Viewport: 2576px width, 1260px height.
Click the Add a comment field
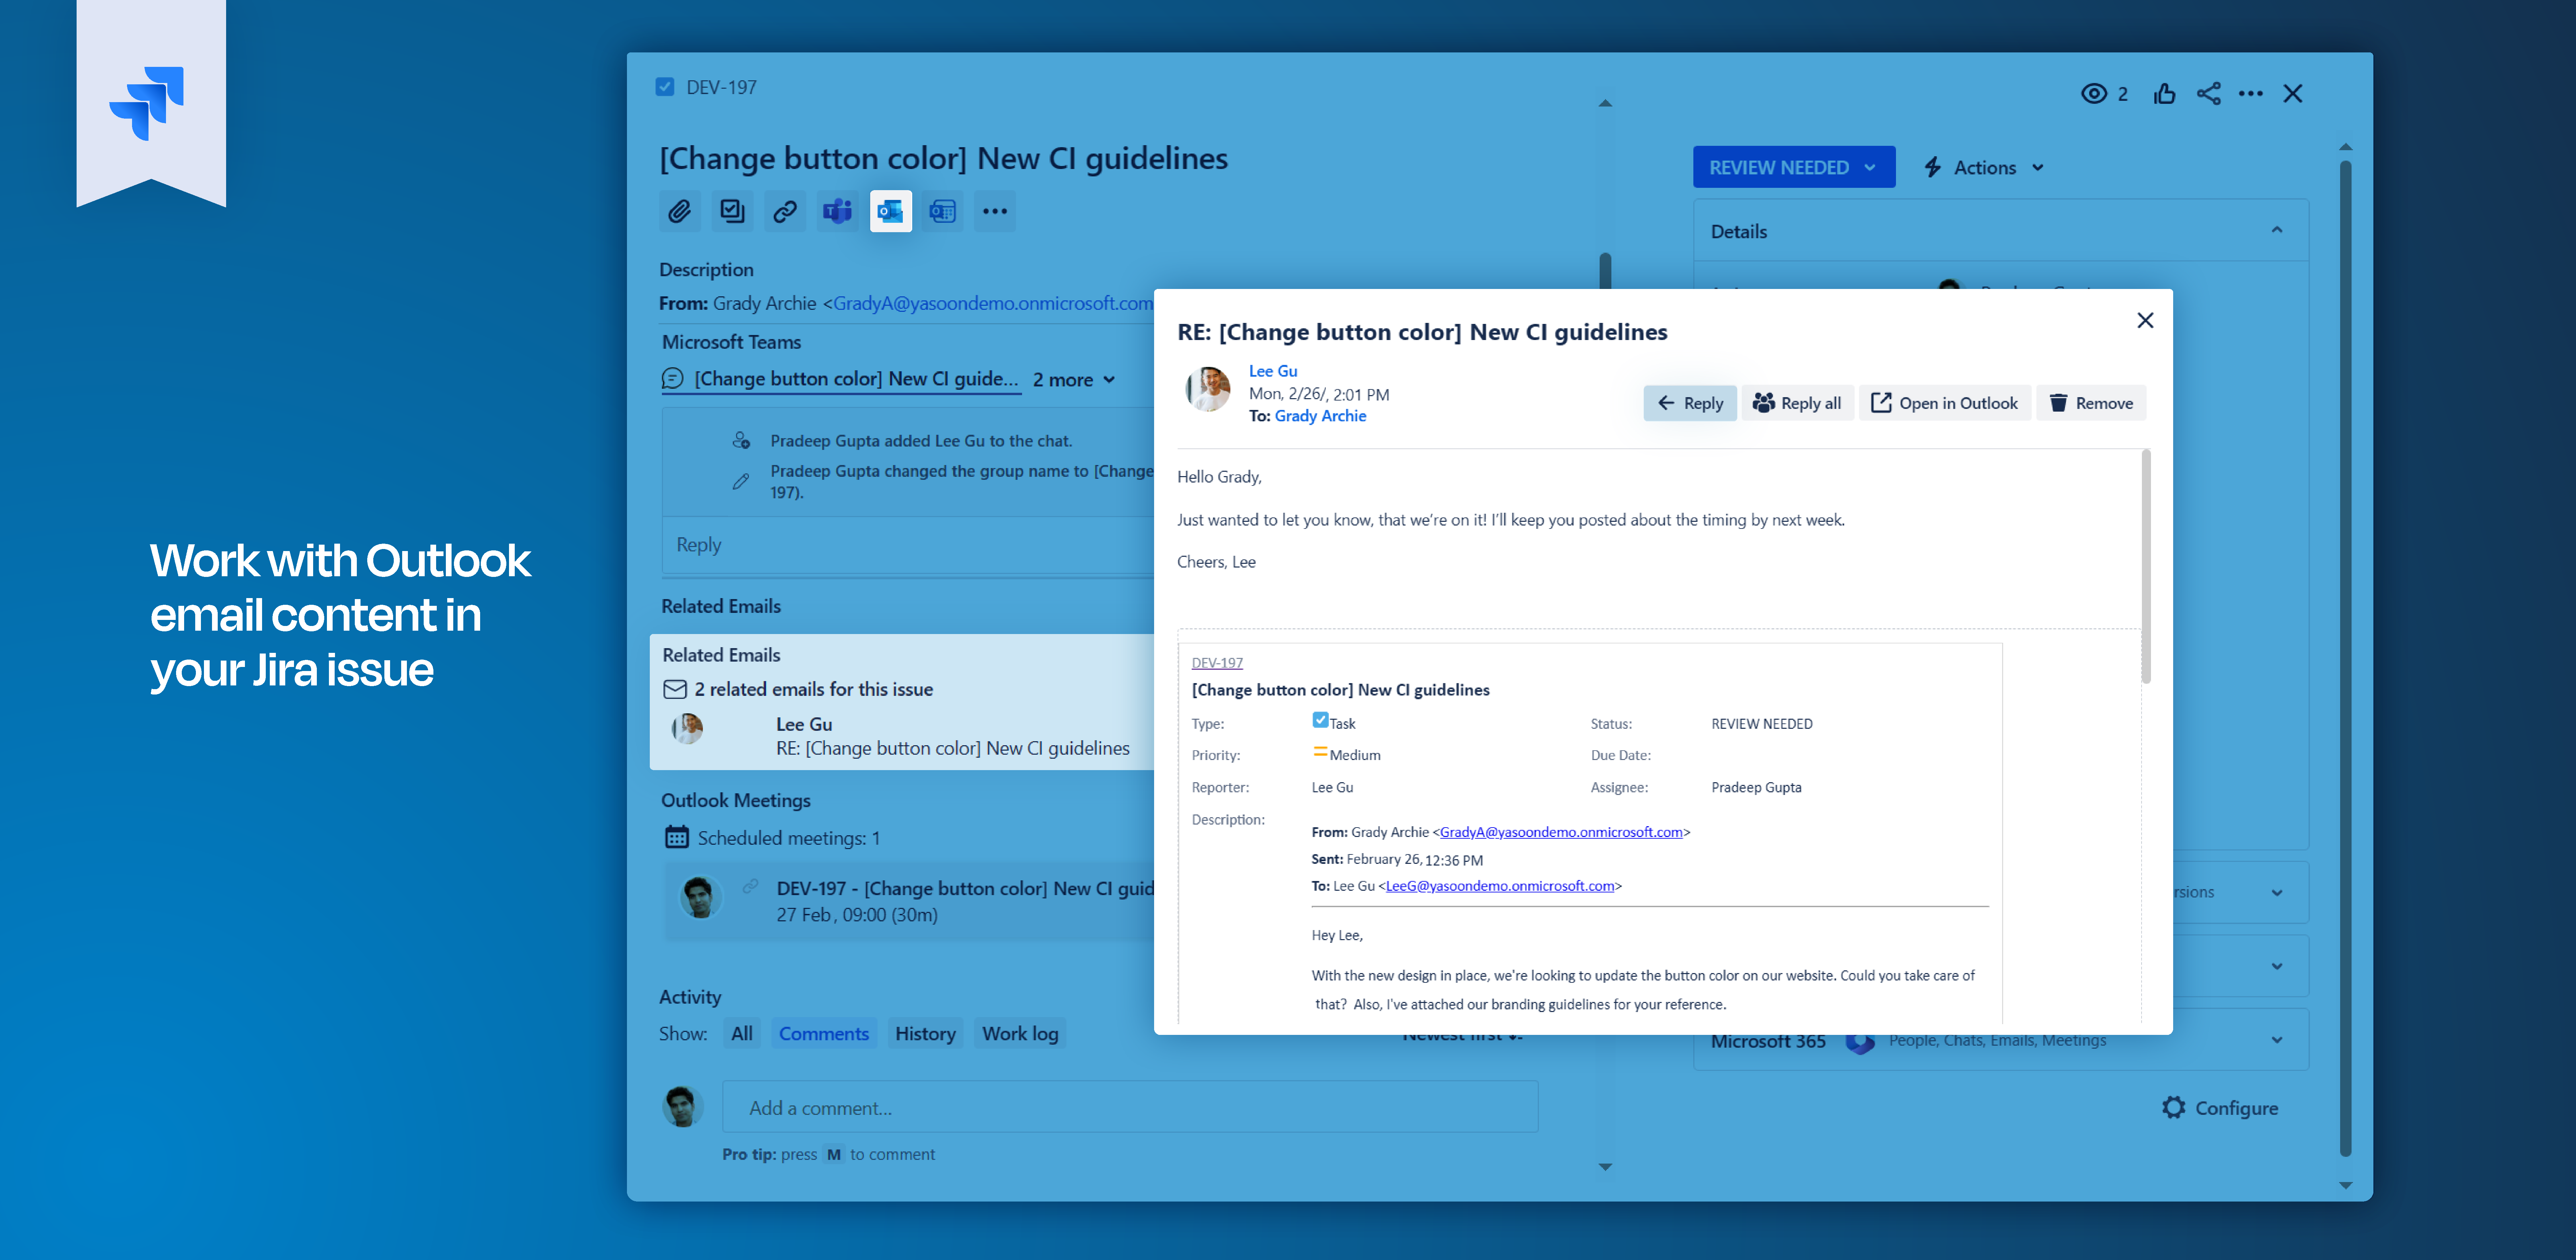click(x=1130, y=1107)
